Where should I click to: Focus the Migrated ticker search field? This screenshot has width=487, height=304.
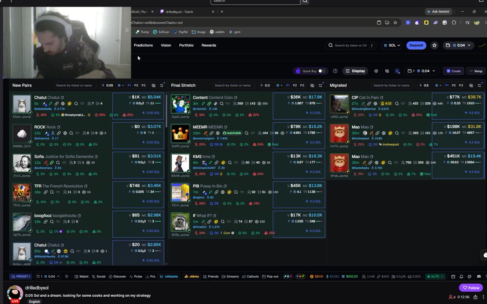tap(393, 86)
